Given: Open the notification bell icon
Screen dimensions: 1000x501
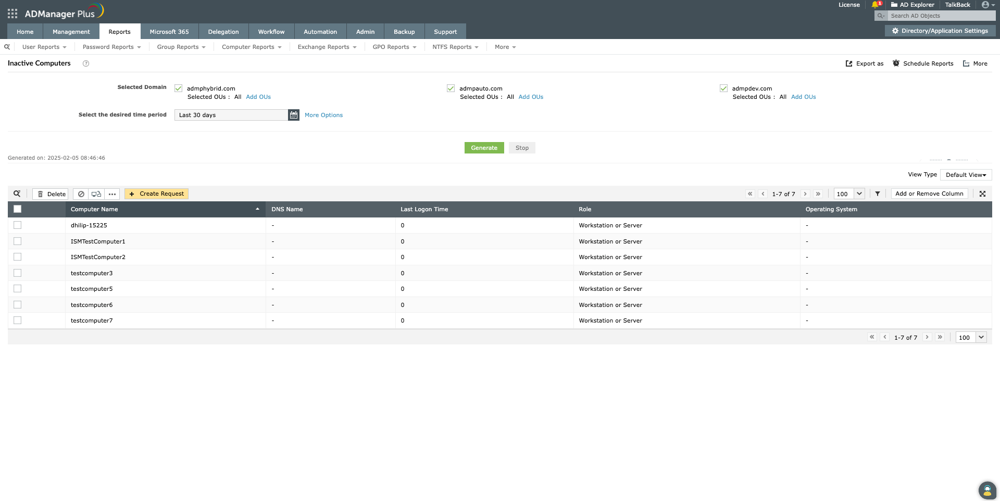Looking at the screenshot, I should [x=876, y=5].
